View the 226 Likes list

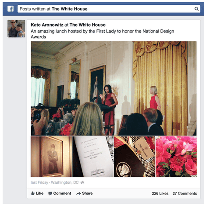(x=160, y=193)
